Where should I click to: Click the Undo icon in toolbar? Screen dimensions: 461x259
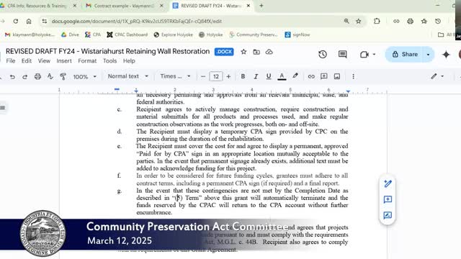12,77
